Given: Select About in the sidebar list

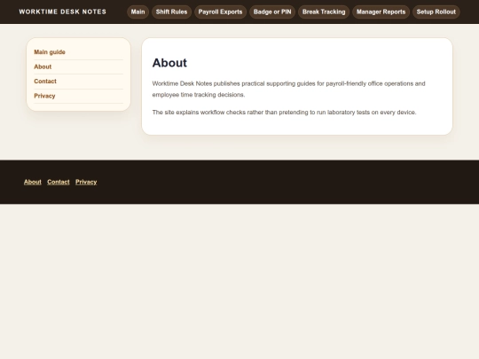Looking at the screenshot, I should pos(43,66).
